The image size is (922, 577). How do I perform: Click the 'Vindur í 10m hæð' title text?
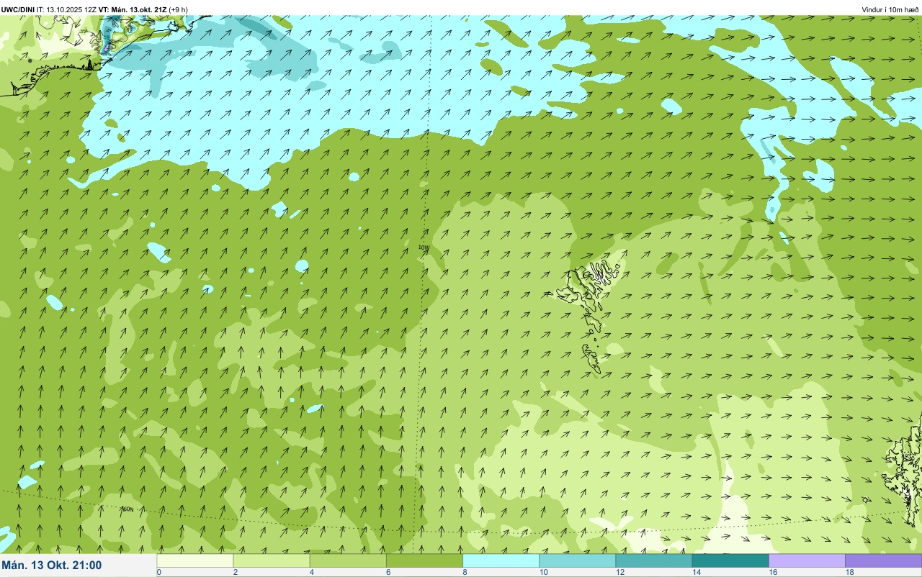pos(890,9)
